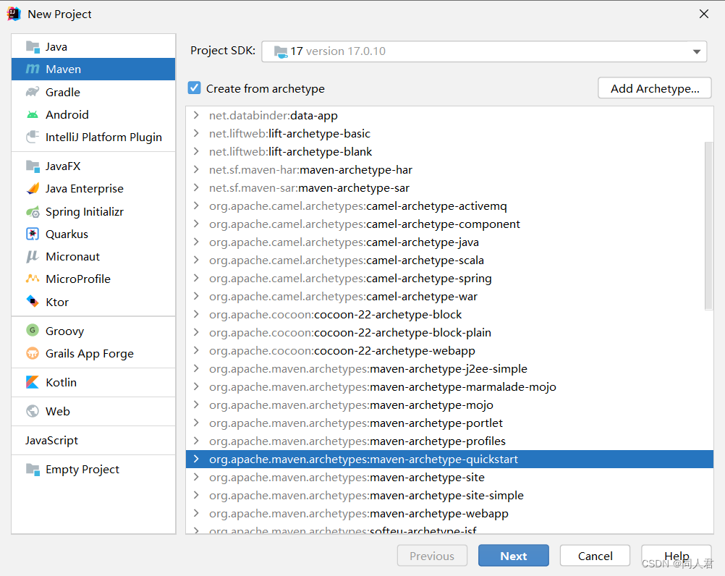
Task: Select Spring Initializr generator
Action: click(93, 212)
